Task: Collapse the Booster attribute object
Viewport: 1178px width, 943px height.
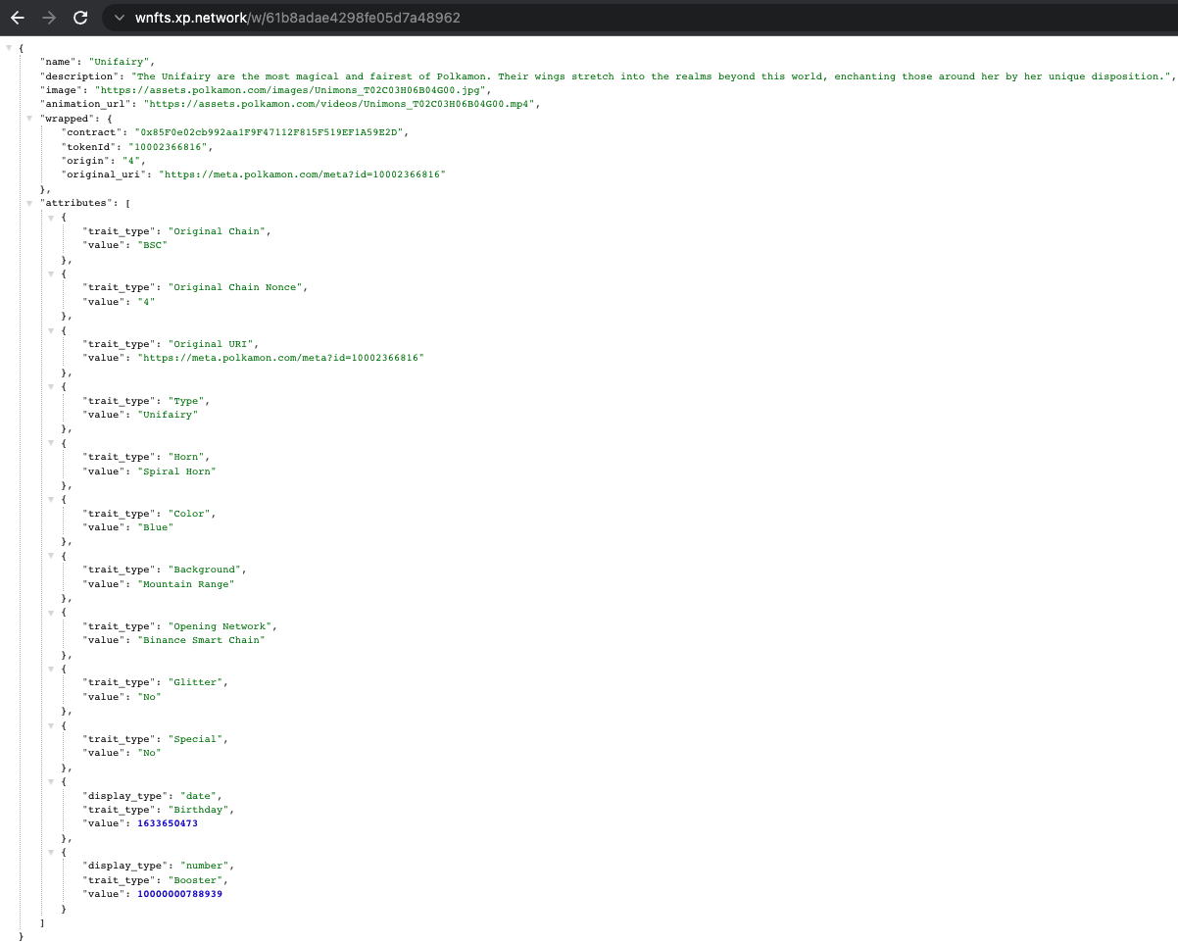Action: pos(52,852)
